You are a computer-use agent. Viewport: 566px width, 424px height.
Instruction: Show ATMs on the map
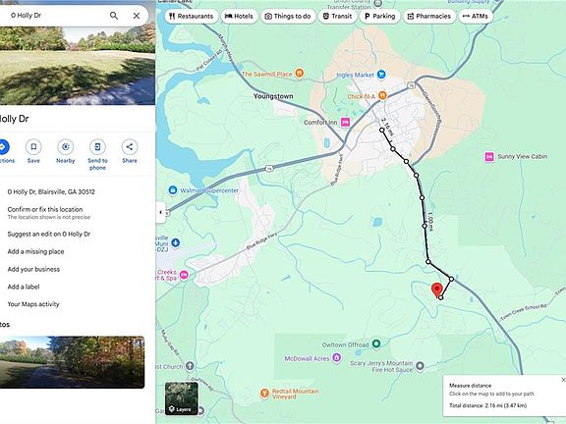coord(476,17)
